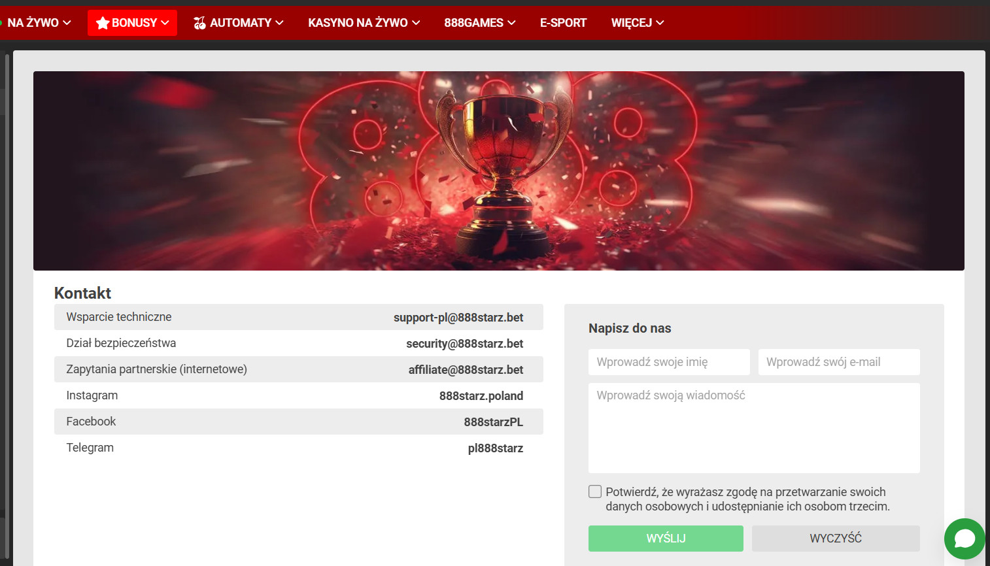
Task: Click the green Wyślij button
Action: click(x=666, y=539)
